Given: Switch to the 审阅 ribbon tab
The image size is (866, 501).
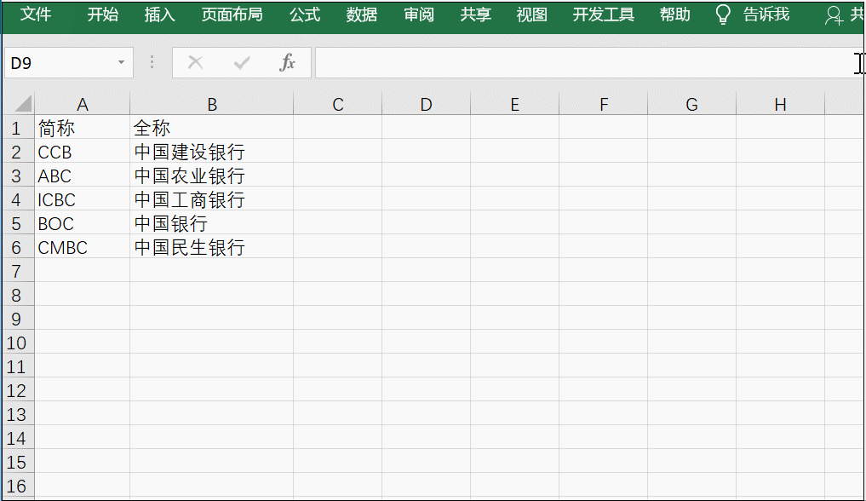Looking at the screenshot, I should click(x=418, y=14).
